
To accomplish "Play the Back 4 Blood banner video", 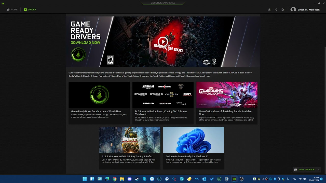I will click(x=163, y=42).
